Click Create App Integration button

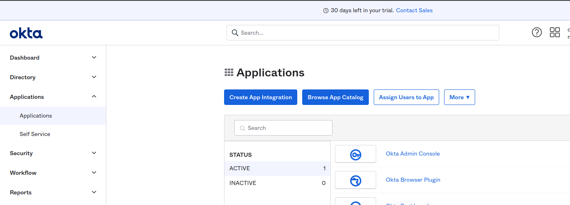[260, 97]
